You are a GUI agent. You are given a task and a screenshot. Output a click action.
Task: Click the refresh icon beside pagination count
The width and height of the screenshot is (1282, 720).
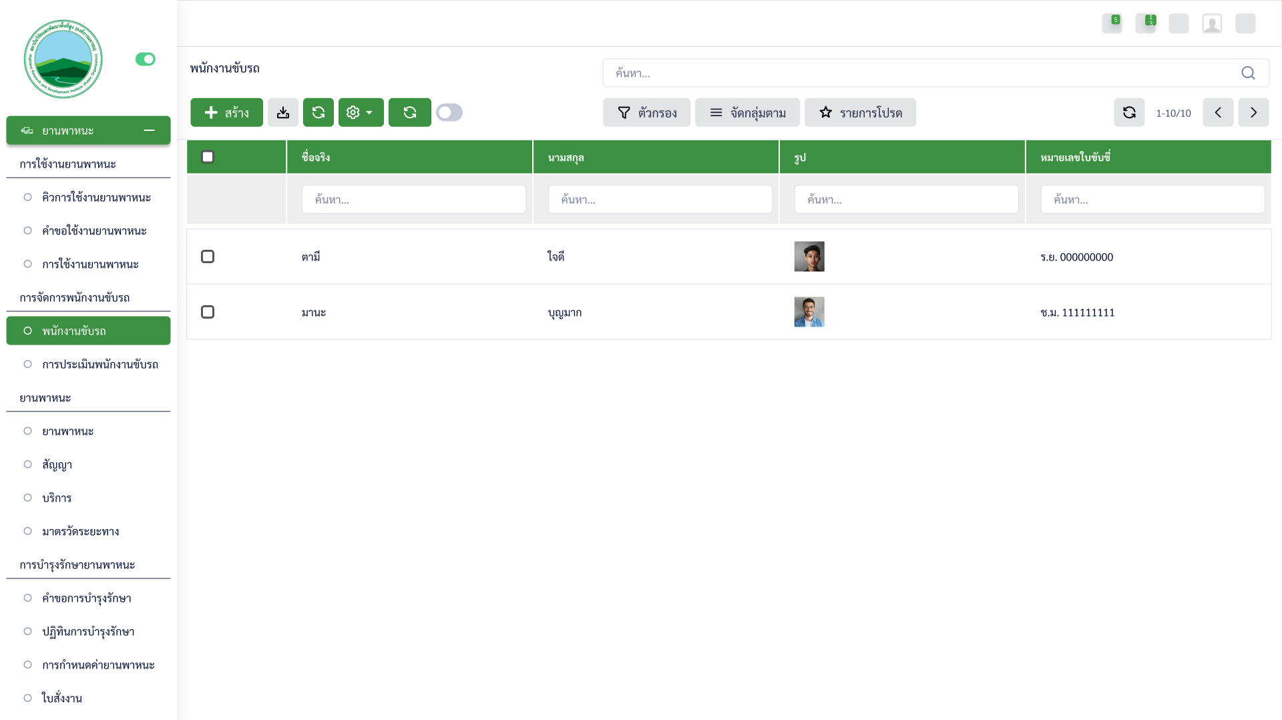coord(1129,112)
